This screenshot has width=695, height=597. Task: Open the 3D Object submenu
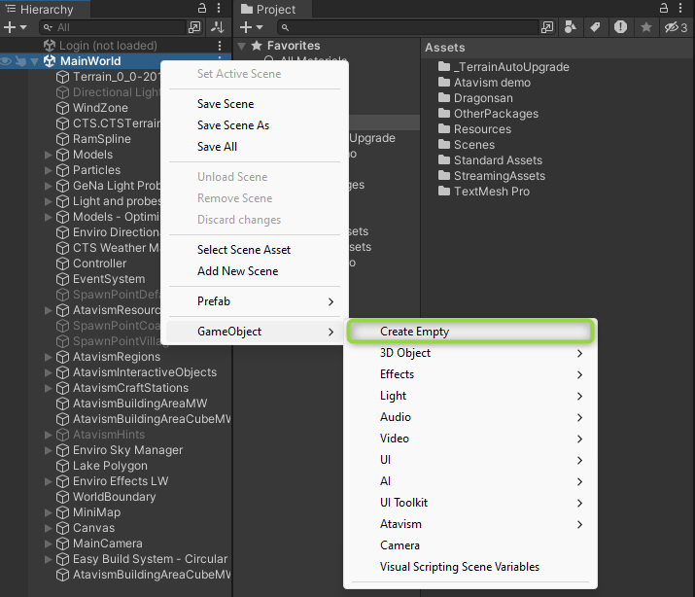pos(405,353)
